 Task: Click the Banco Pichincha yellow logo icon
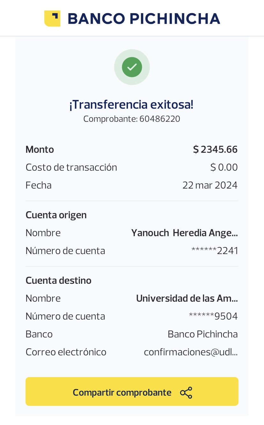click(x=52, y=19)
